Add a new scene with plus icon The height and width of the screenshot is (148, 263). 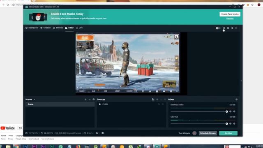(85, 99)
